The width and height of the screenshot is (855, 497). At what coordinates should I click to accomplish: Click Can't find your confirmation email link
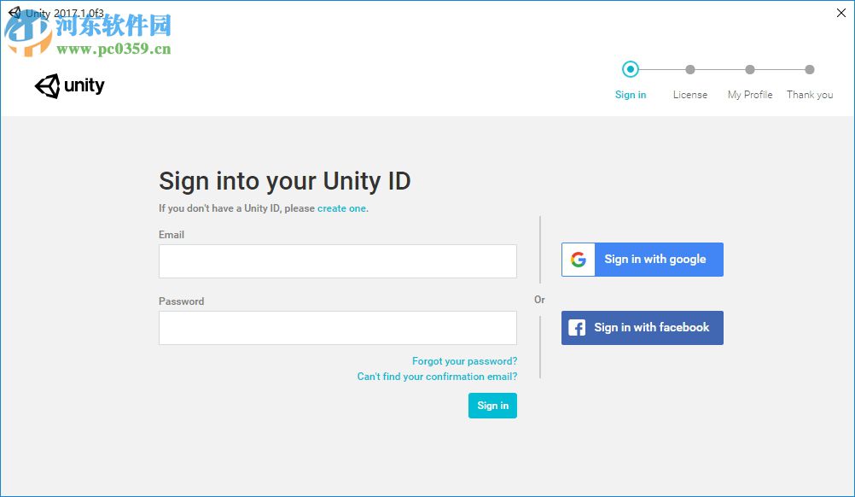[436, 376]
